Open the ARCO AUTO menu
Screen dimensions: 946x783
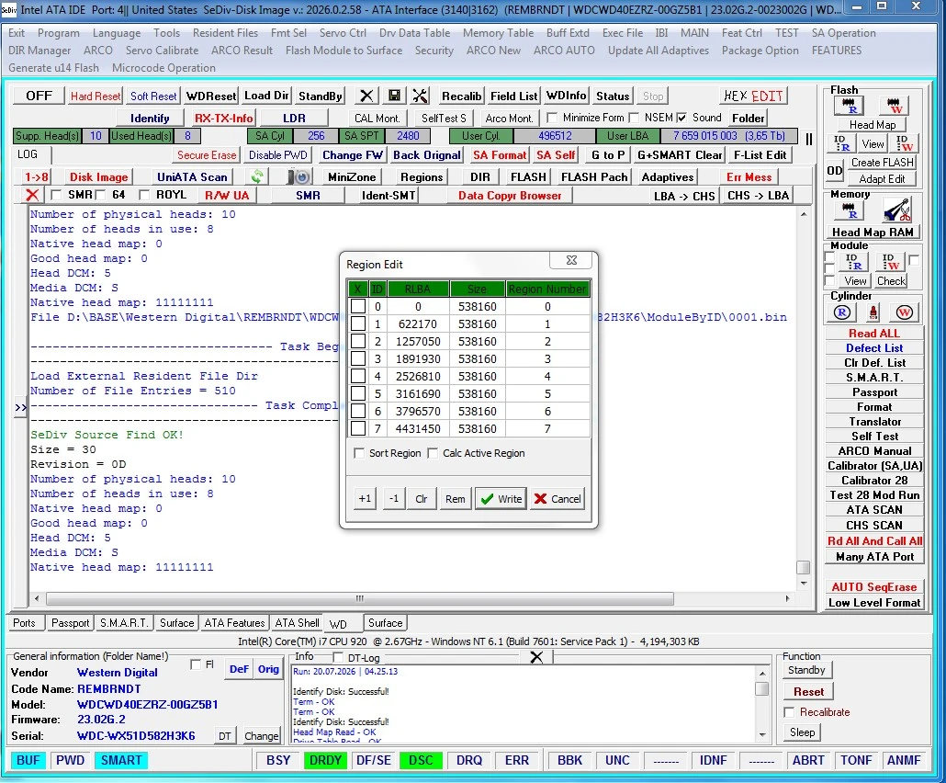pyautogui.click(x=564, y=51)
